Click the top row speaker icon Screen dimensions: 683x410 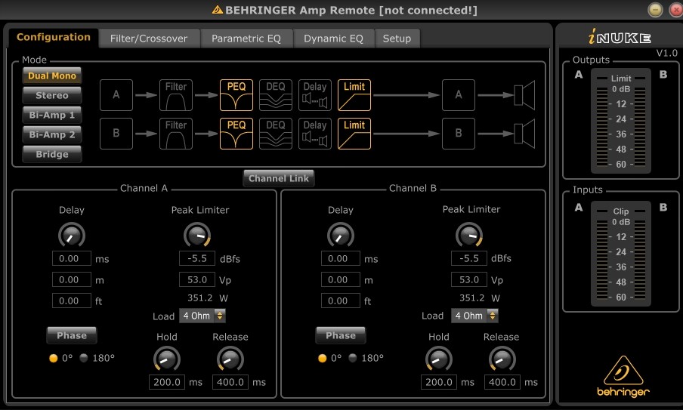pos(524,95)
